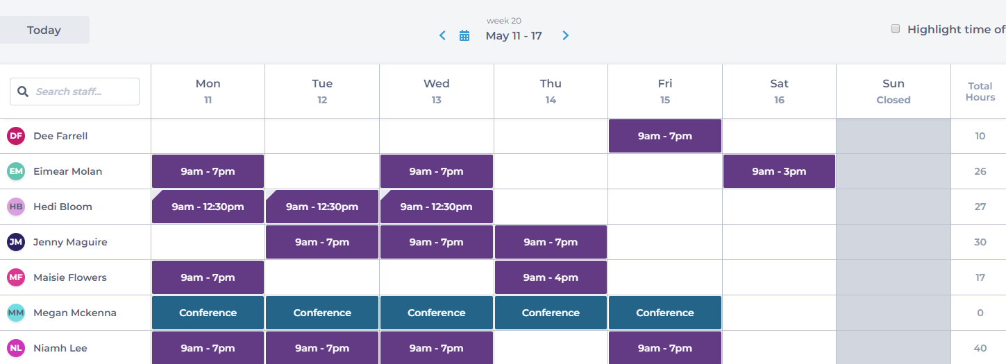Click Eimear Molan's EM avatar
This screenshot has width=1006, height=364.
pos(16,171)
